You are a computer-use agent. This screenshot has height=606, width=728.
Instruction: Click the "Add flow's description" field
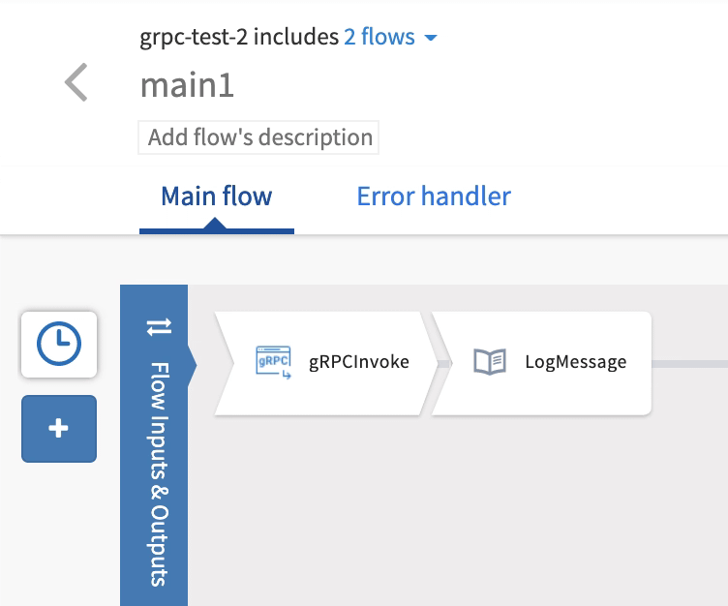coord(259,137)
